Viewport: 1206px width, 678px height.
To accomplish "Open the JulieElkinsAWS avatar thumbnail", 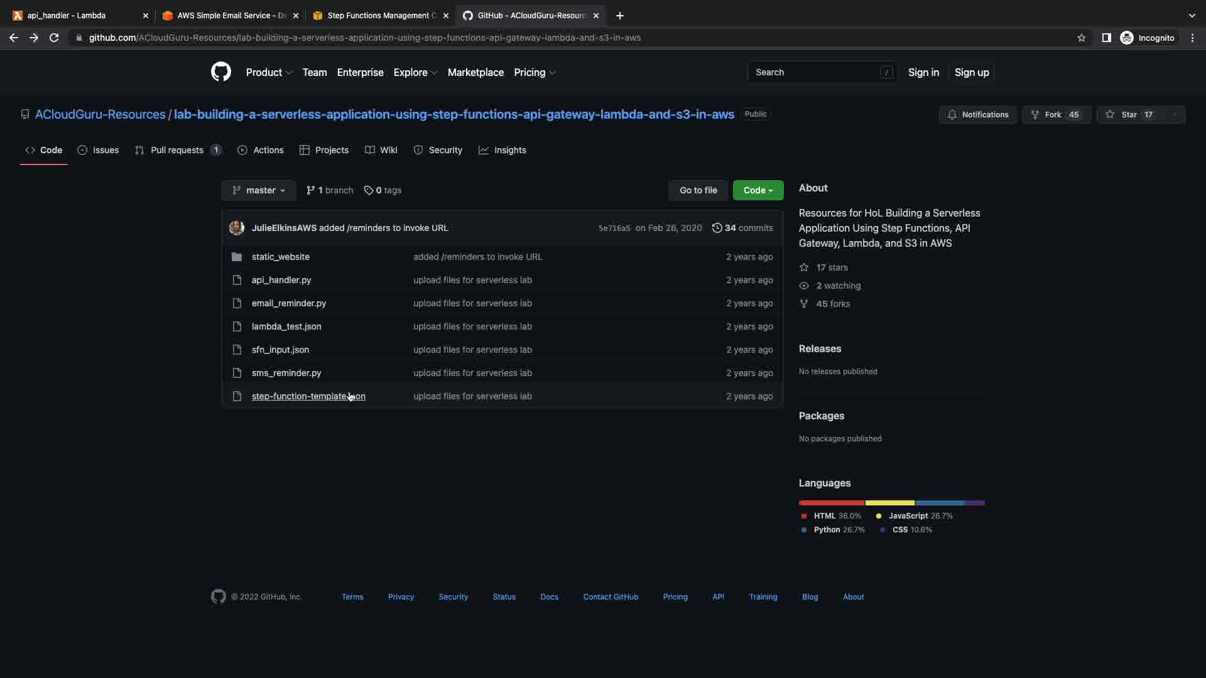I will click(237, 228).
